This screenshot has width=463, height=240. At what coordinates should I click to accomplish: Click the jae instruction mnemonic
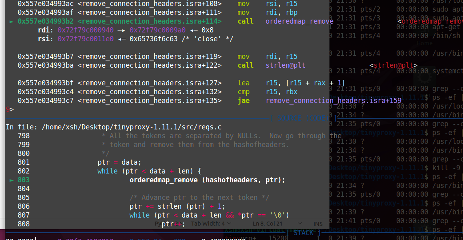243,101
